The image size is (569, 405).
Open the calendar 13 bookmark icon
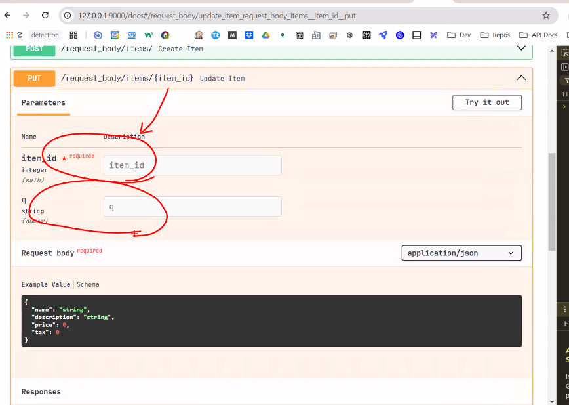point(300,35)
